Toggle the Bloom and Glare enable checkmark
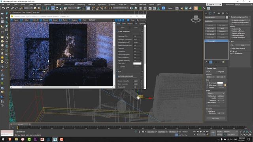This screenshot has width=253, height=142. tap(142, 76)
